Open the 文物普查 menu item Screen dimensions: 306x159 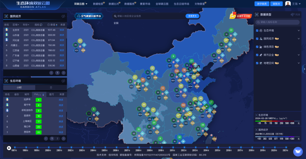[200, 4]
